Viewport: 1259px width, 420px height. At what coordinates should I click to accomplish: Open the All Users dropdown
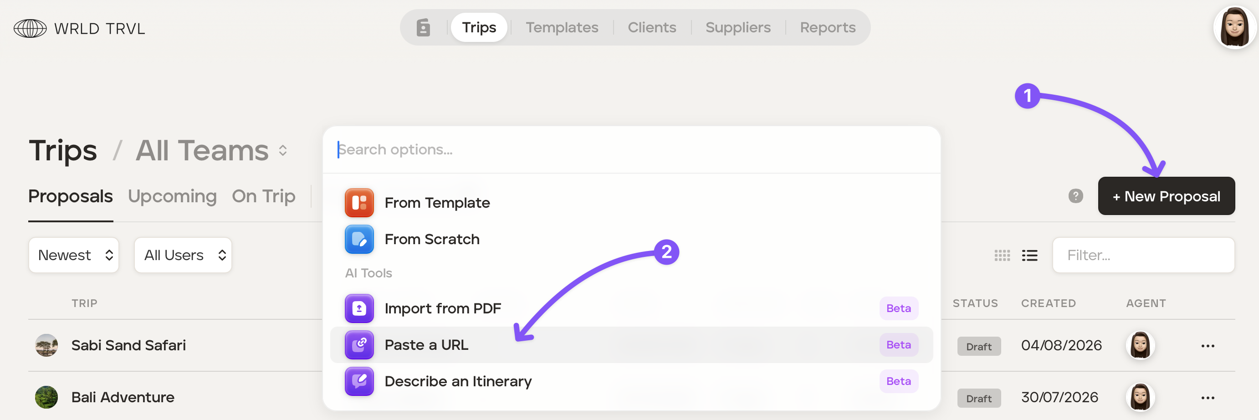click(183, 255)
